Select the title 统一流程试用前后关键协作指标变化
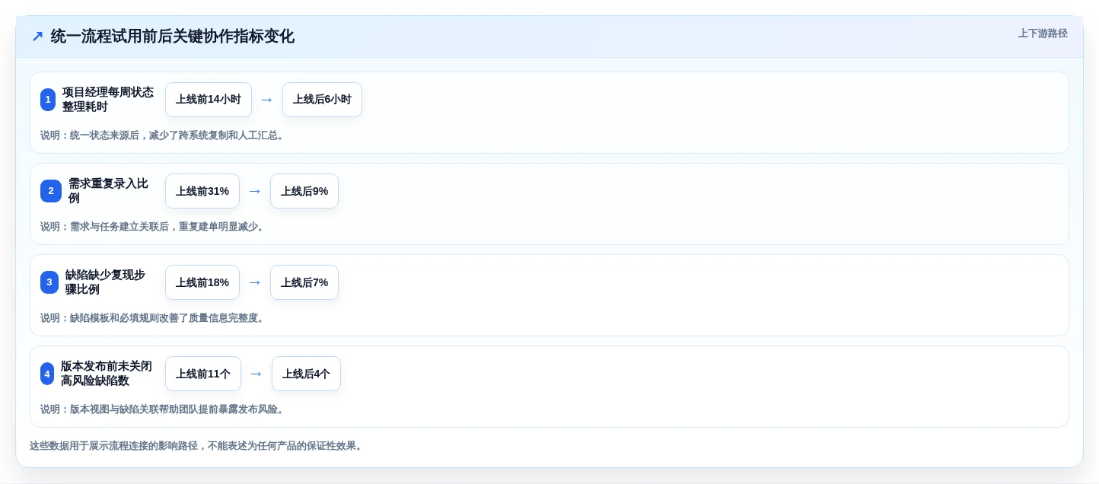Viewport: 1099px width, 484px height. pyautogui.click(x=173, y=37)
